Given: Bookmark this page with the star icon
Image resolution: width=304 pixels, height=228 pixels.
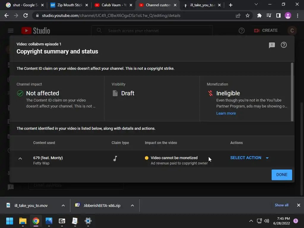Looking at the screenshot, I should coord(247,15).
